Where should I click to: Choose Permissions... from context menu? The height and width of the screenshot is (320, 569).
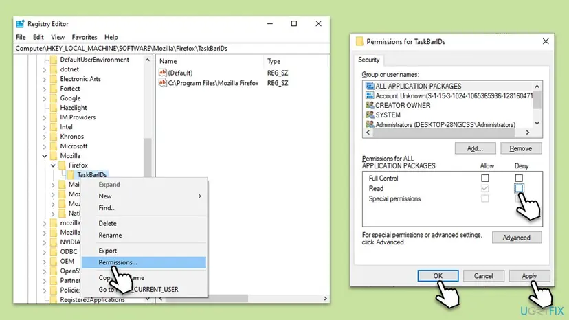[144, 262]
